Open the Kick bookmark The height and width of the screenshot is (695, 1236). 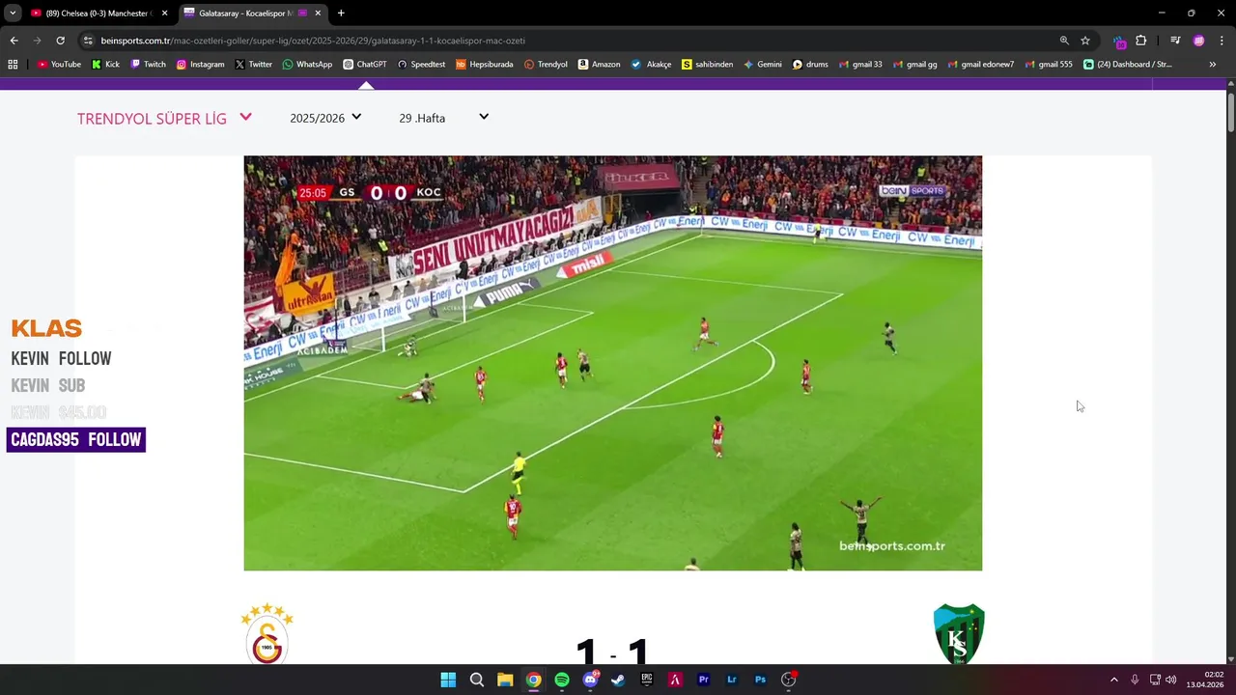[106, 65]
